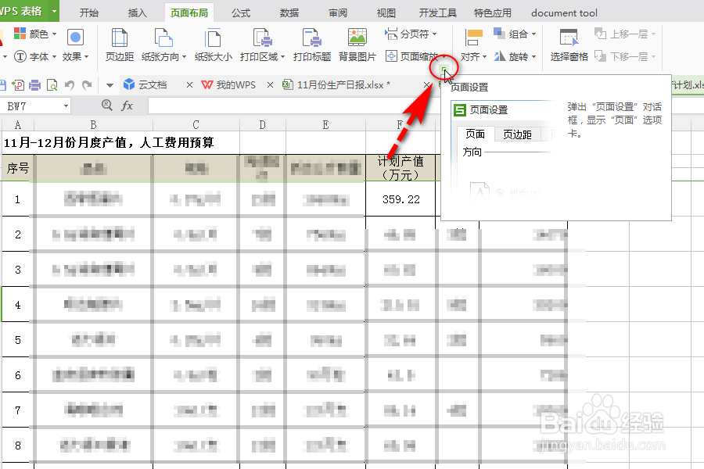Click the 组合 group icon
This screenshot has width=704, height=469.
499,33
